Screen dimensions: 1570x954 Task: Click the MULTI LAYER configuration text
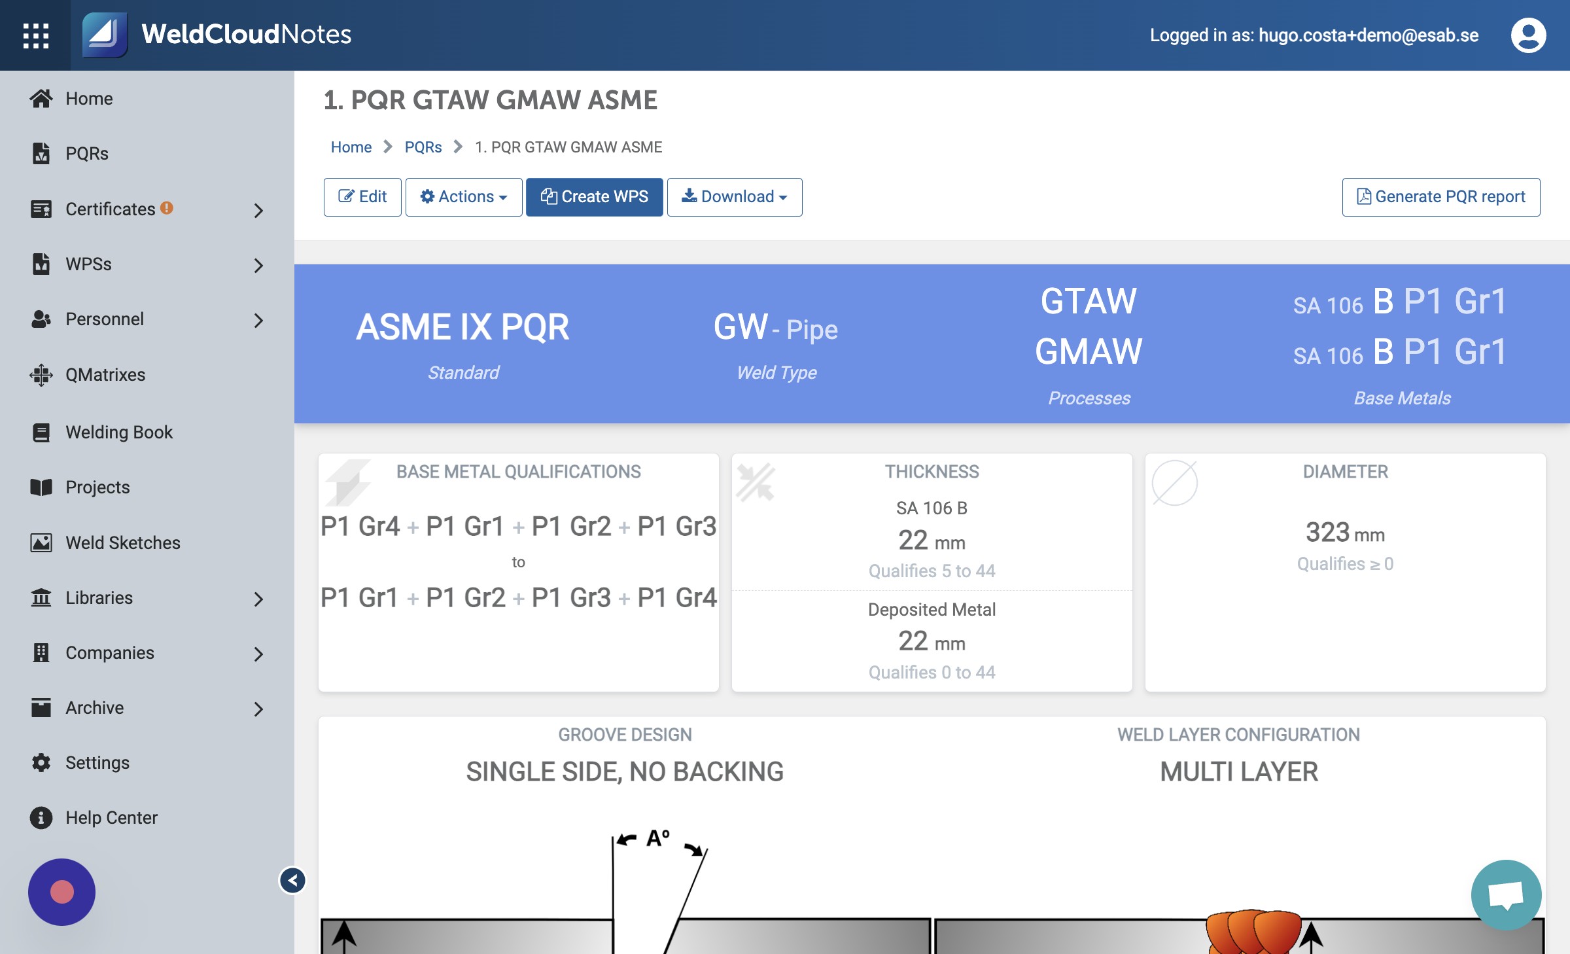point(1239,772)
